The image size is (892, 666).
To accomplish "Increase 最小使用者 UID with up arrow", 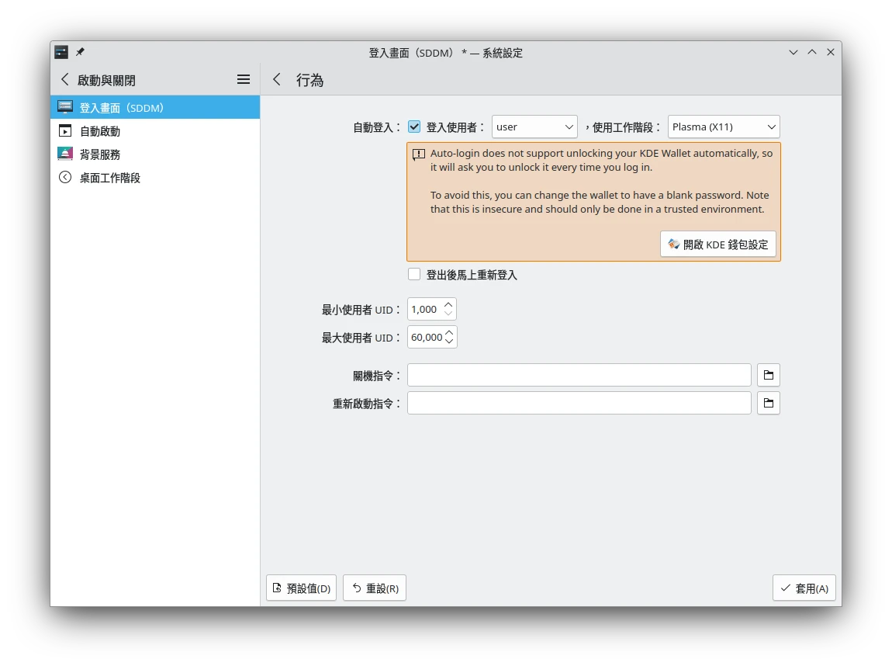I will tap(448, 304).
